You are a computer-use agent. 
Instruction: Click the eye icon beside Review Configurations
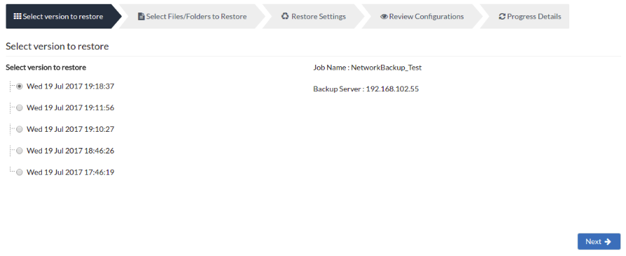pos(384,17)
